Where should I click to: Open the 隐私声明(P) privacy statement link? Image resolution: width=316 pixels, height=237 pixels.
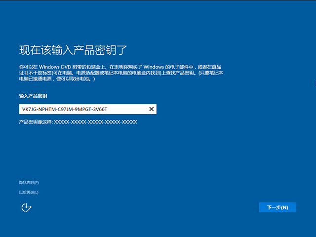click(x=29, y=183)
